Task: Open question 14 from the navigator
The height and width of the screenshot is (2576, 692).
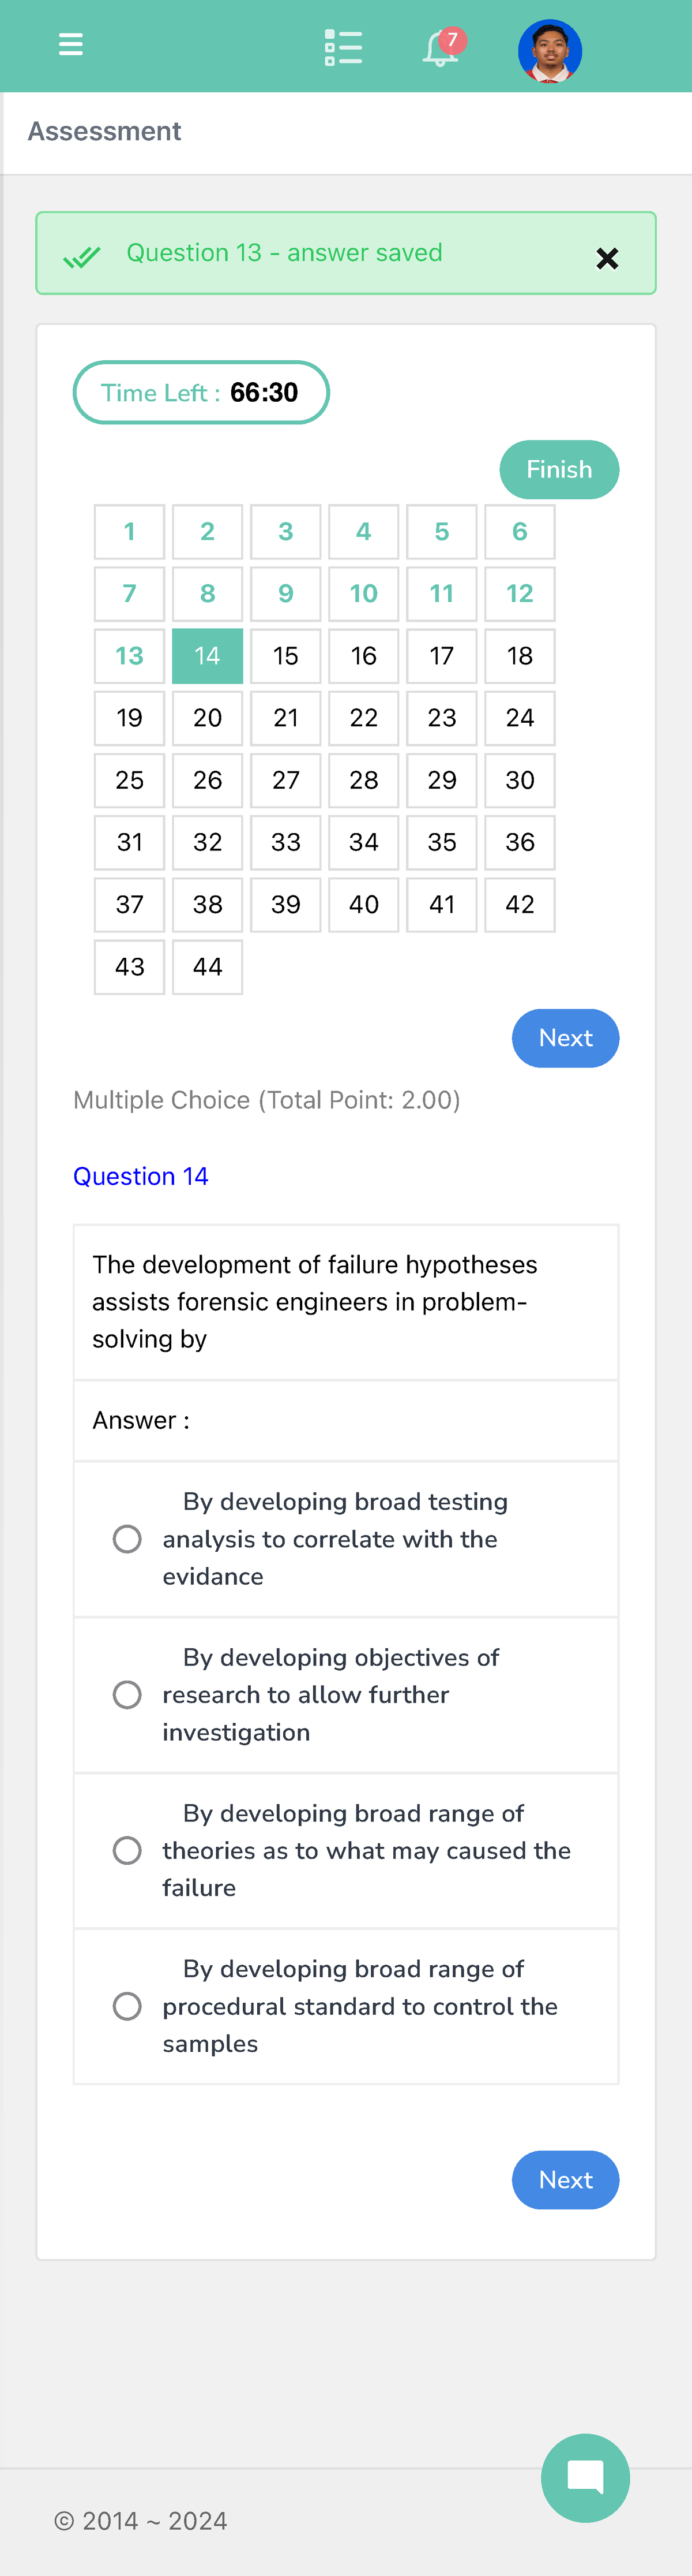Action: pyautogui.click(x=206, y=656)
